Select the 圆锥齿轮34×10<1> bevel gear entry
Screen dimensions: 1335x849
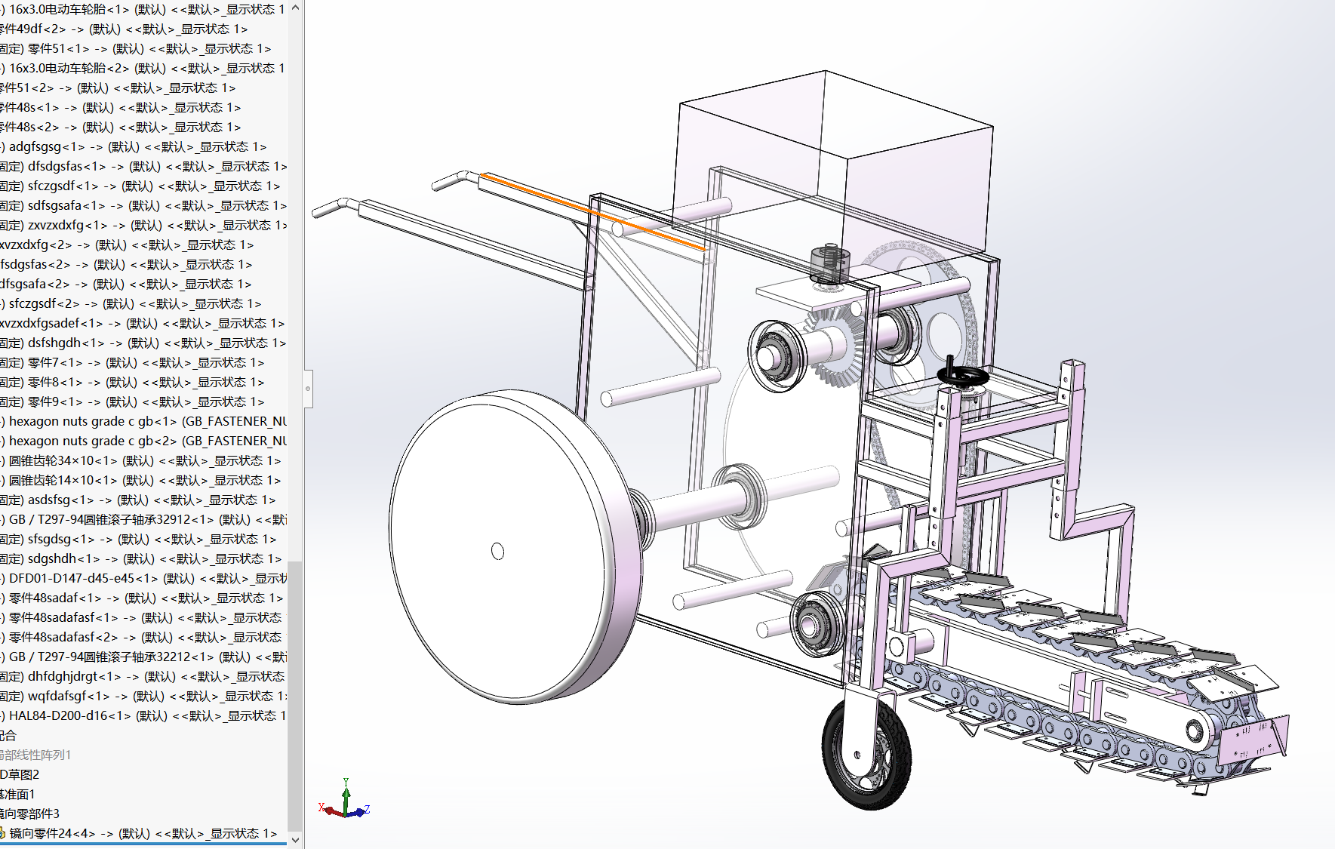point(141,460)
